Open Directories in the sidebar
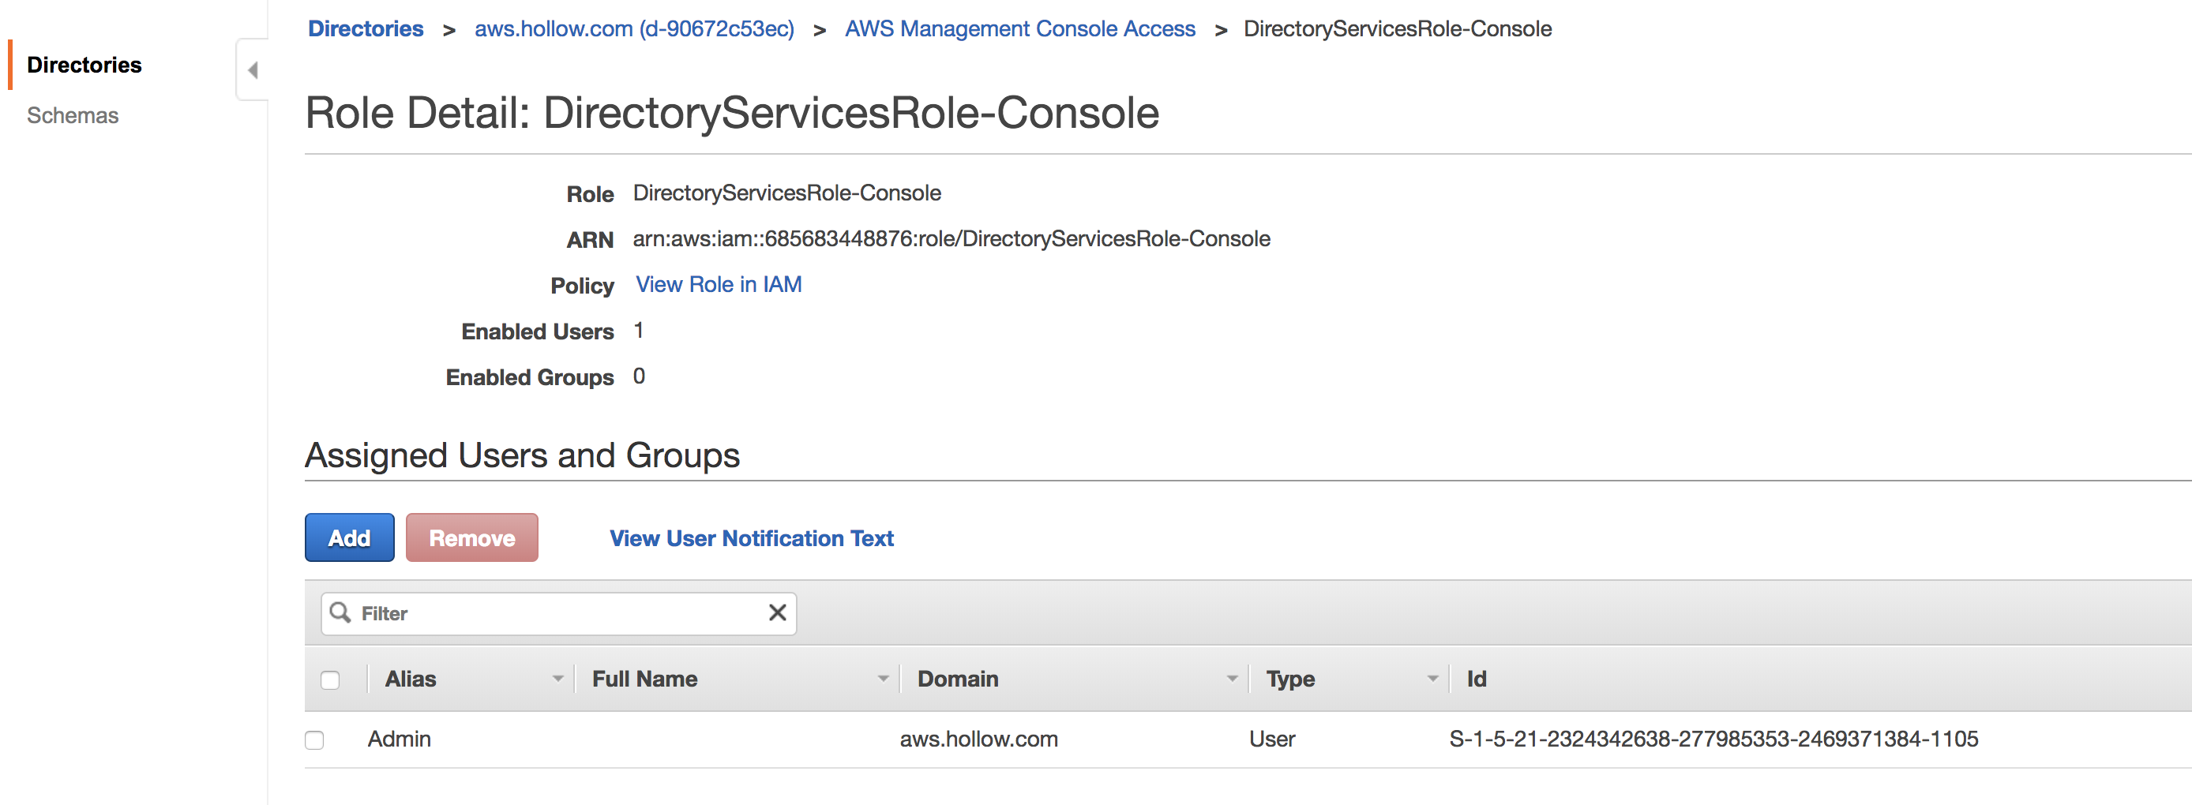This screenshot has height=805, width=2192. point(84,65)
